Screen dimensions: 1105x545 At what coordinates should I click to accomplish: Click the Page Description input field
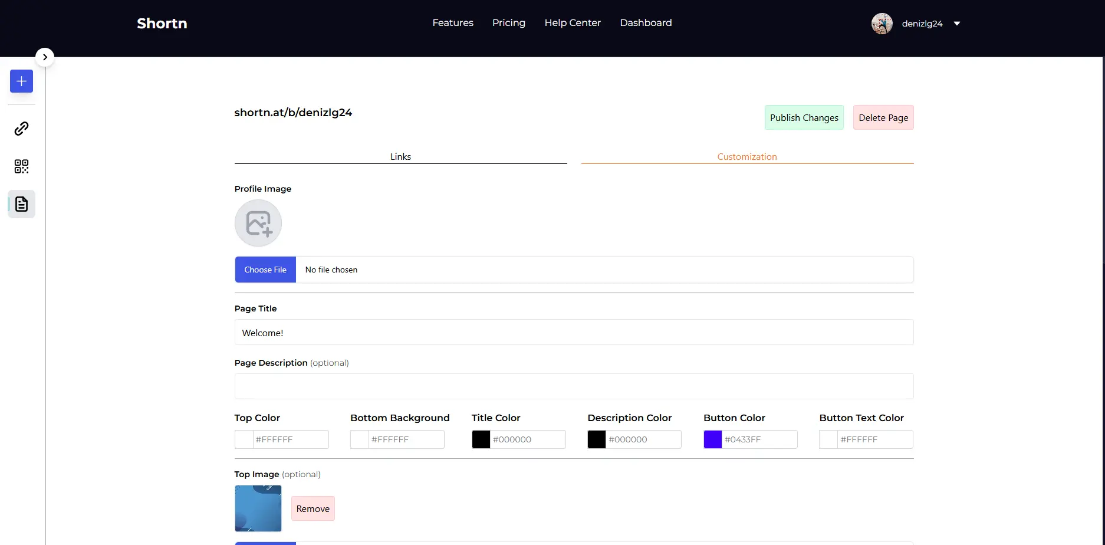[574, 386]
